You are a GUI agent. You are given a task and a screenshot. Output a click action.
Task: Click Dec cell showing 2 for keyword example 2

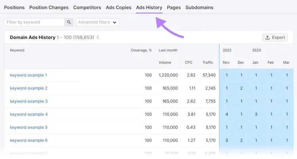click(241, 88)
